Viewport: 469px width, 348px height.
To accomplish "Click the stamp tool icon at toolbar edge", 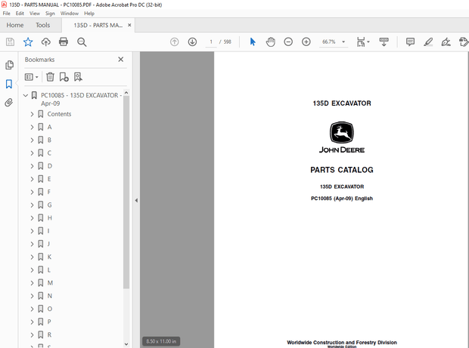I will (464, 42).
